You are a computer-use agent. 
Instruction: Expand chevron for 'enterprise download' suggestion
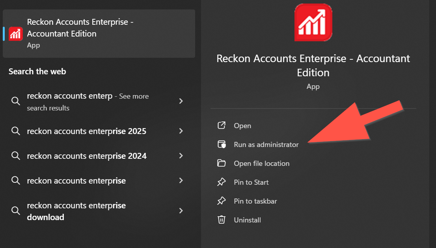point(181,211)
